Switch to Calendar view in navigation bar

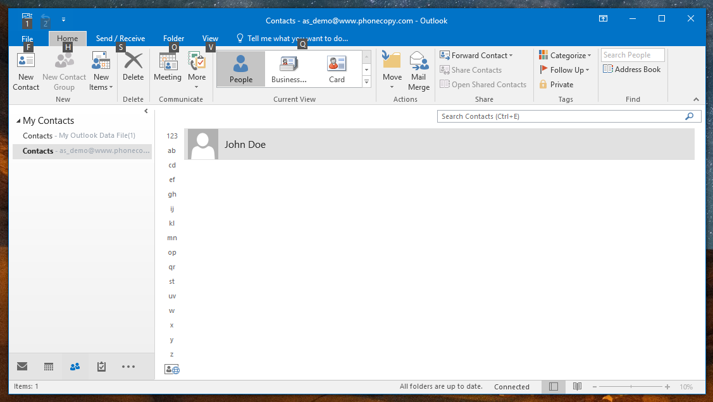(x=49, y=367)
